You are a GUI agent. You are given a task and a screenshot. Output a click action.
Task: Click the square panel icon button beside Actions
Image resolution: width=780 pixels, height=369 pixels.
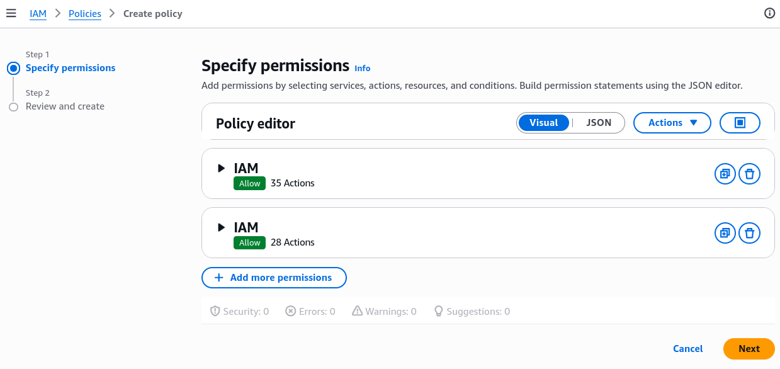point(740,123)
